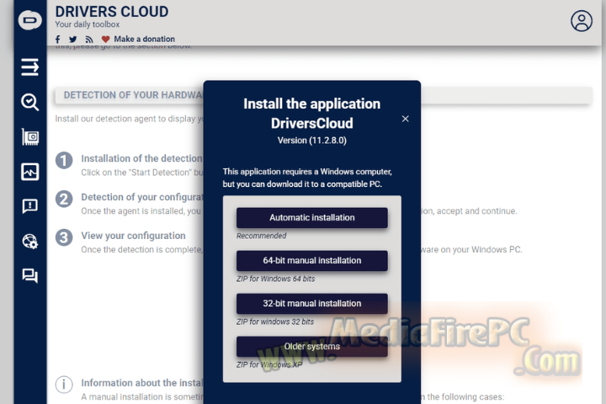Open the user account profile icon

tap(582, 21)
